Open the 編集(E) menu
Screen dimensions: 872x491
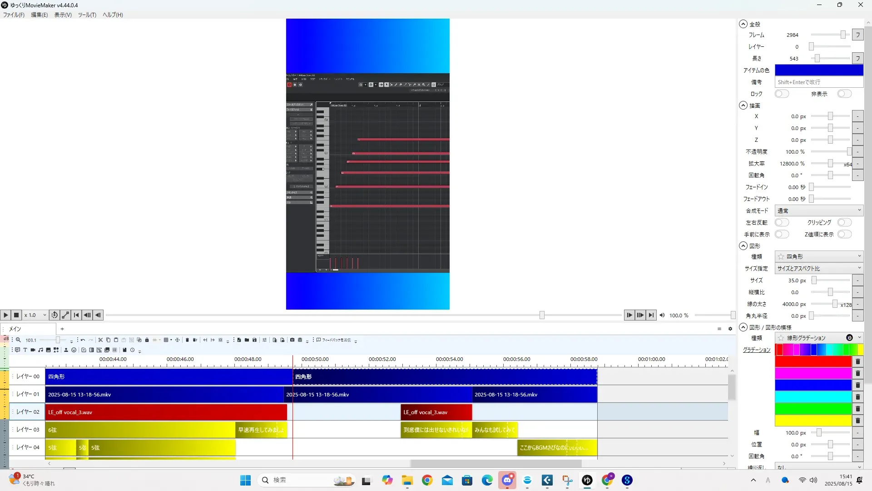(x=39, y=15)
